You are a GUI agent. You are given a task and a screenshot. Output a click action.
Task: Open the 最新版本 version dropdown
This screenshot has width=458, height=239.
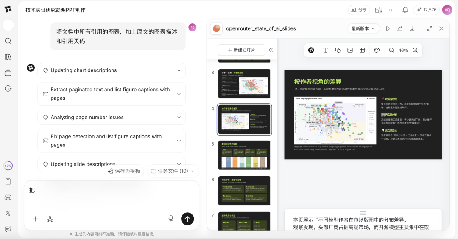[363, 29]
